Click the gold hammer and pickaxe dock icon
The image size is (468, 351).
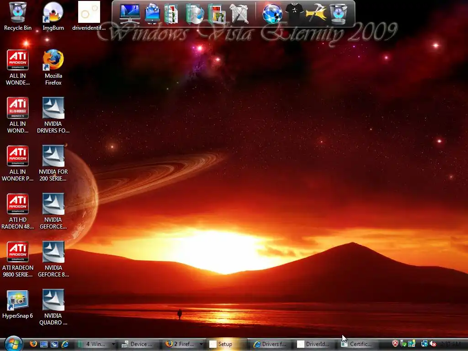pos(316,14)
